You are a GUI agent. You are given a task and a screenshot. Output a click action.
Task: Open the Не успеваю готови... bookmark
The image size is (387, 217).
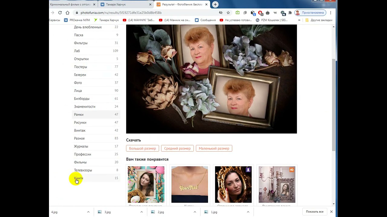(236, 20)
